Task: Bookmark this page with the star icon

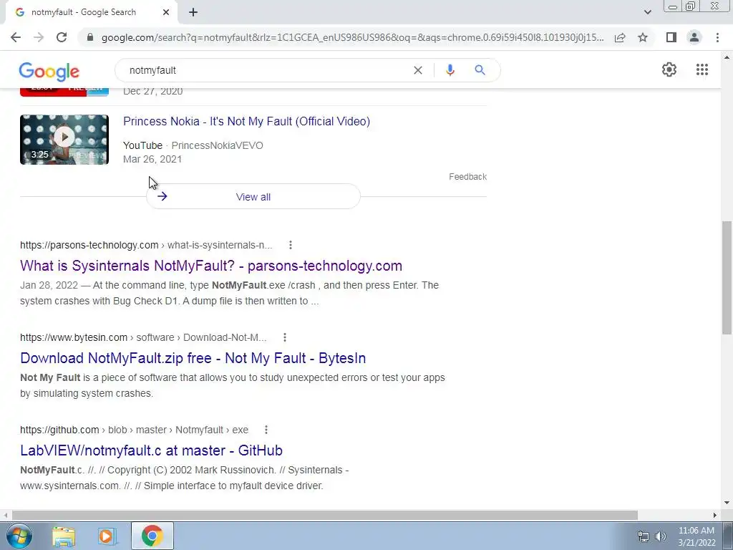Action: point(643,37)
